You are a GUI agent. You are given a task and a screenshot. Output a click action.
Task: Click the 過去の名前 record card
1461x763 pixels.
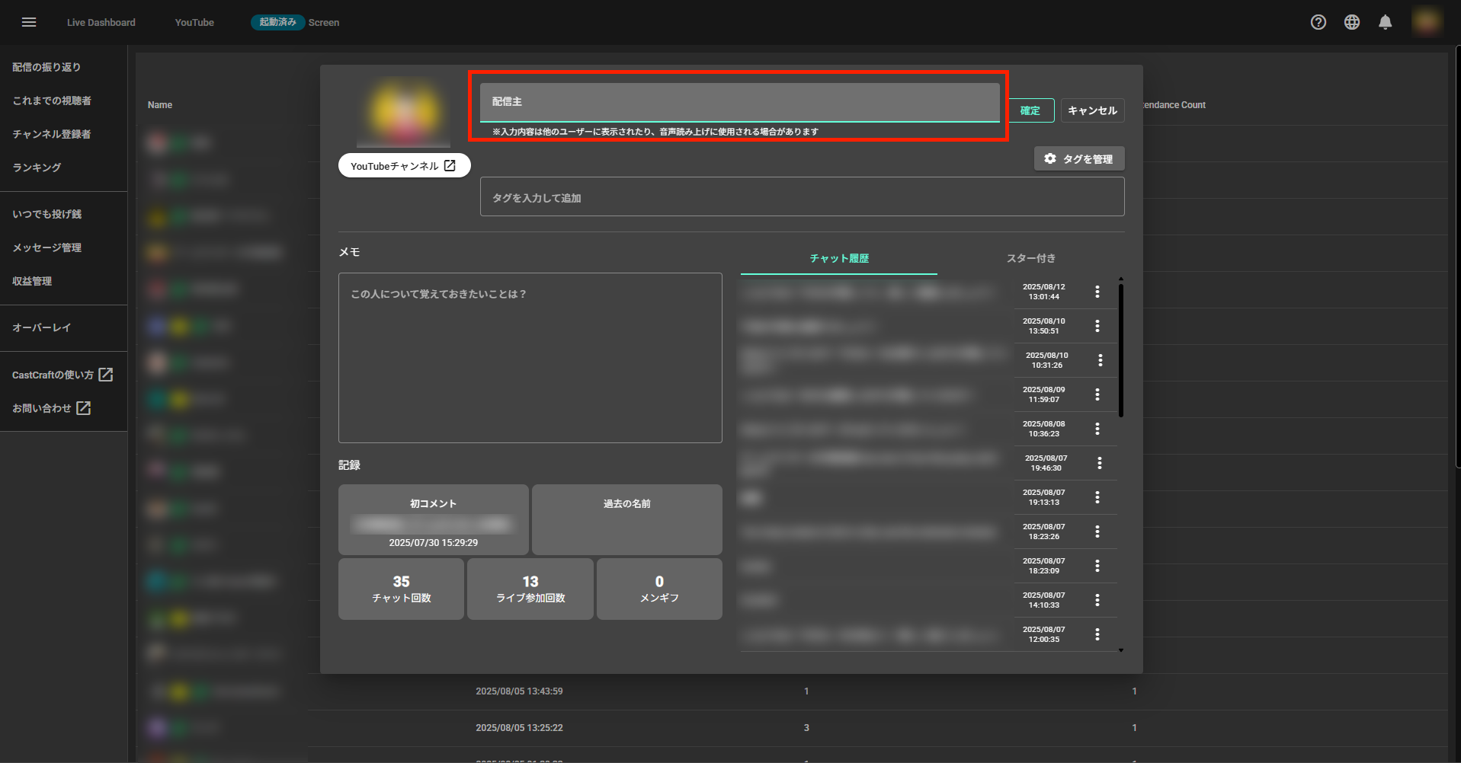(x=627, y=520)
